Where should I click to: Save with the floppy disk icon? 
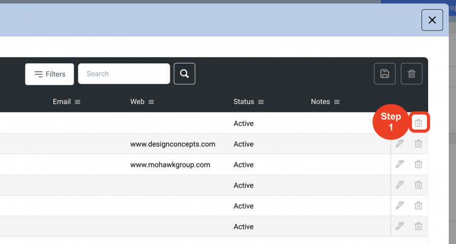(x=384, y=74)
